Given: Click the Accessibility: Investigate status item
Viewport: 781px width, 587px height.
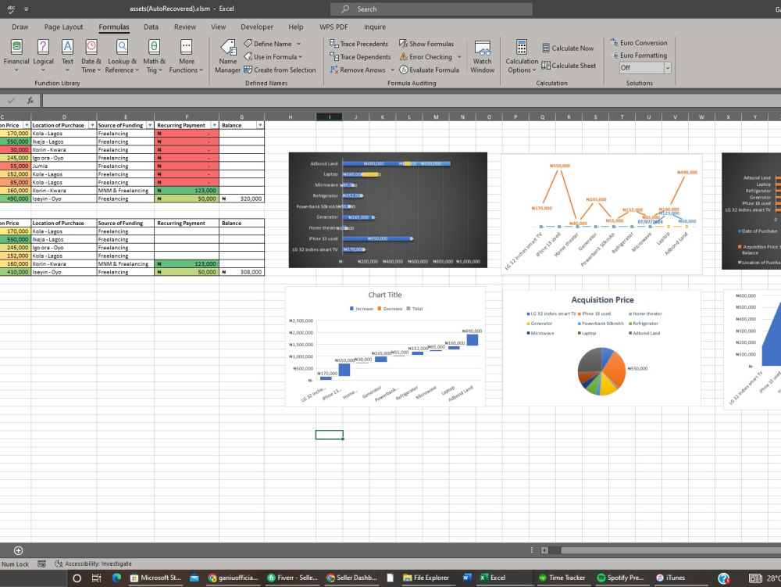Looking at the screenshot, I should tap(93, 564).
